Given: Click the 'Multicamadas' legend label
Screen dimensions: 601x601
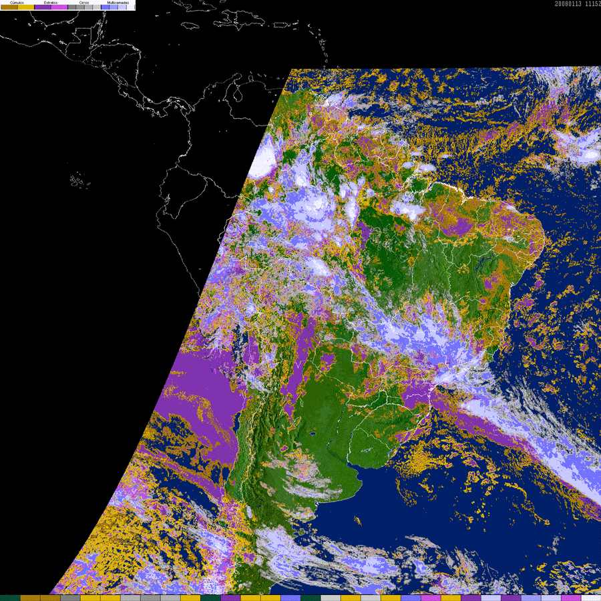Looking at the screenshot, I should coord(118,3).
